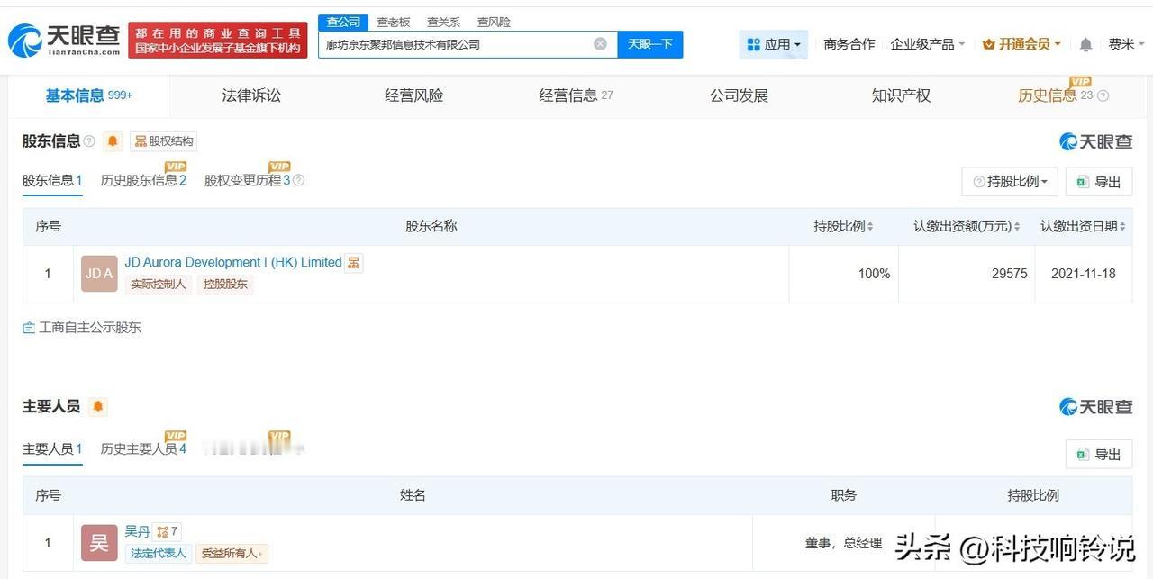The width and height of the screenshot is (1153, 579).
Task: Expand 受益所有人 tag arrow
Action: (x=261, y=554)
